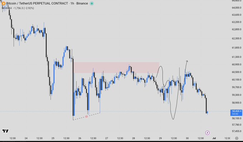Click date 26 on the time axis
This screenshot has height=142, width=243.
point(80,138)
